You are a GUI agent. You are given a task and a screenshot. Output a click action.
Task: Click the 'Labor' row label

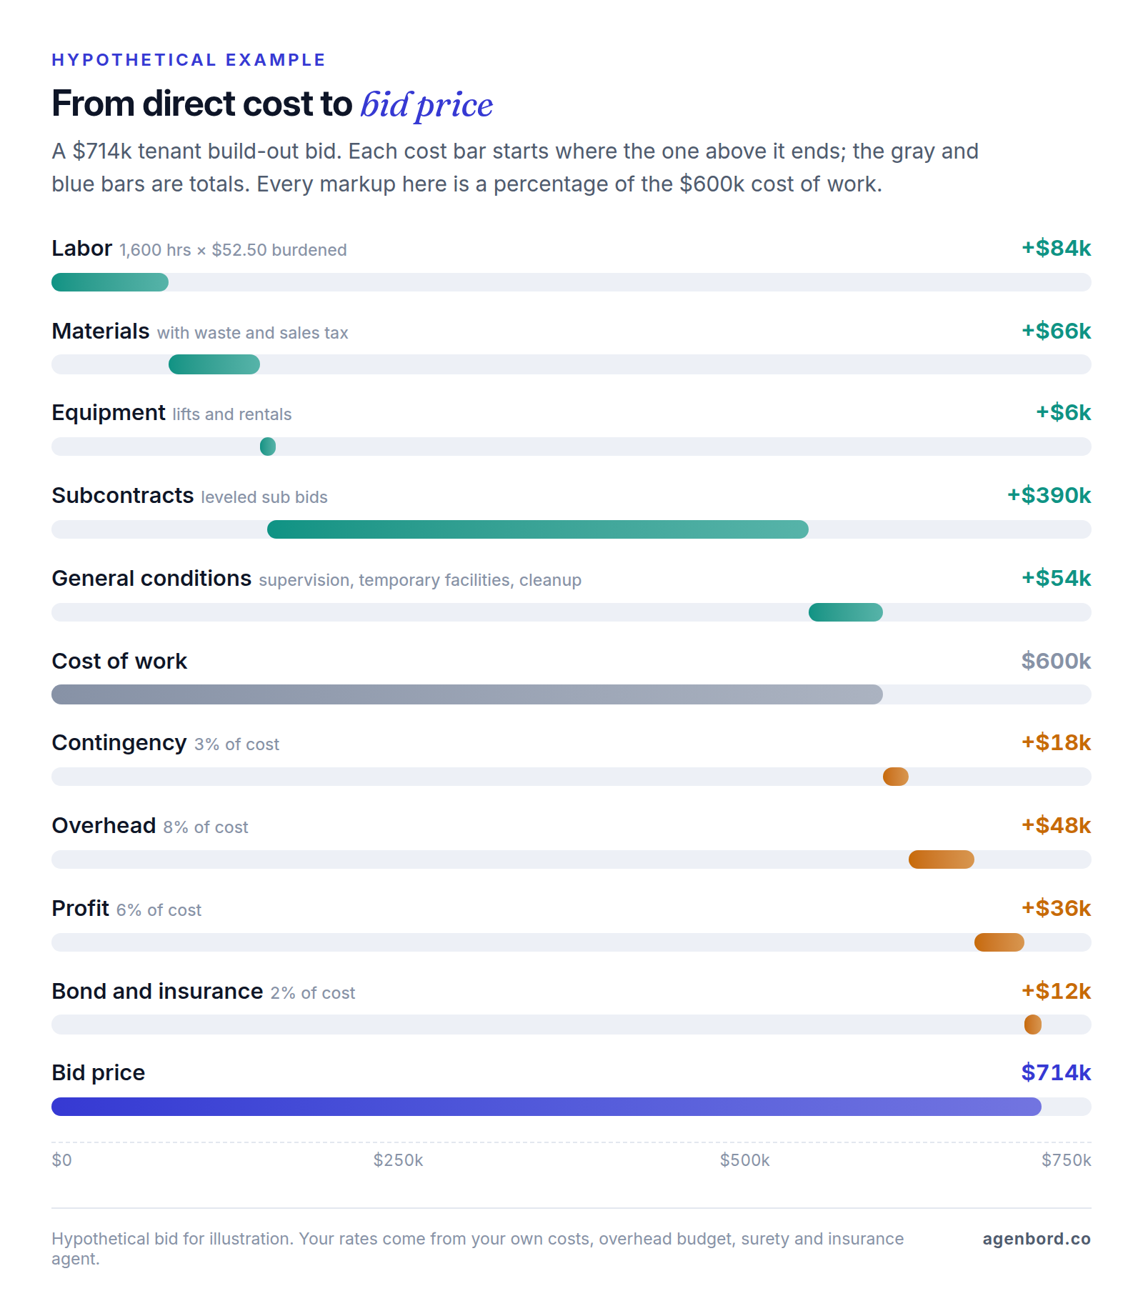[82, 248]
